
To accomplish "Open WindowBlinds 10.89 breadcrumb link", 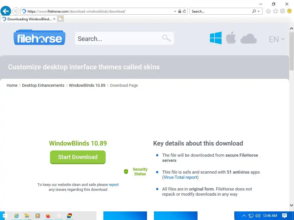I will (87, 85).
